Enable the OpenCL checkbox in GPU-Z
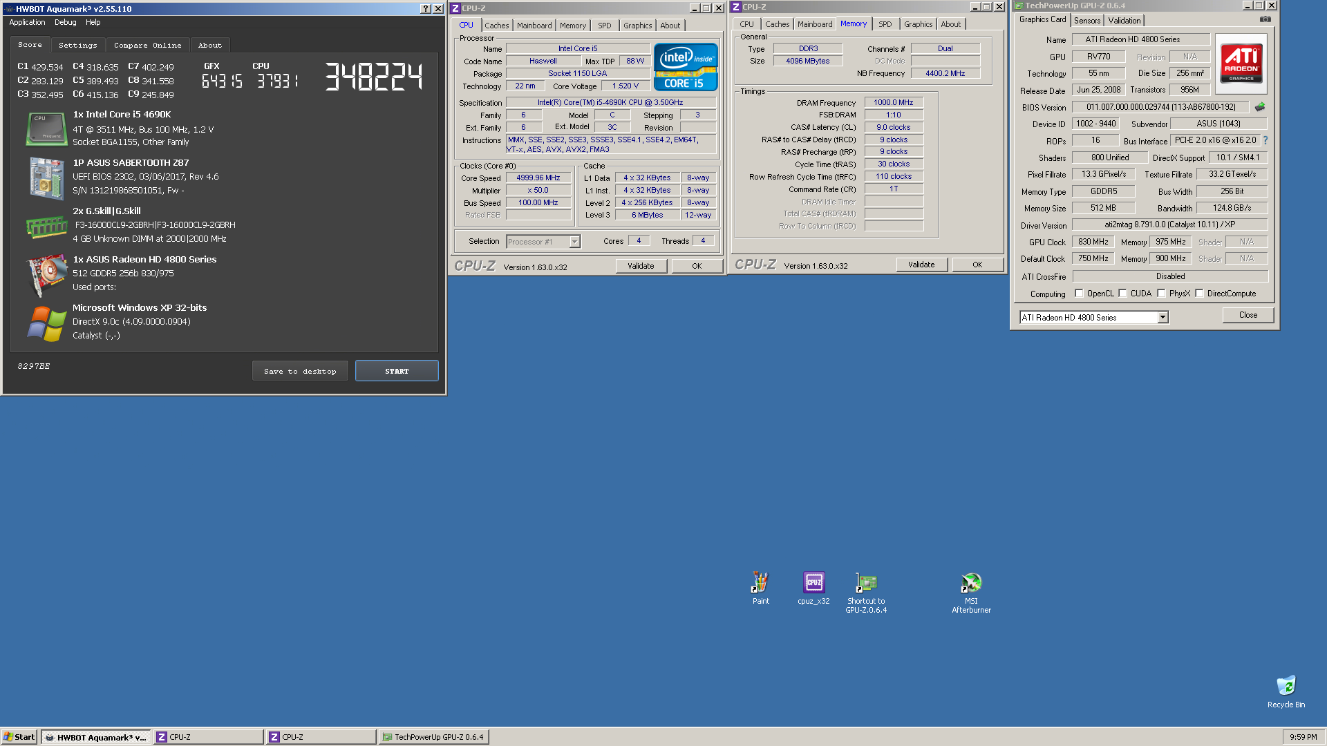This screenshot has height=746, width=1327. pyautogui.click(x=1079, y=294)
